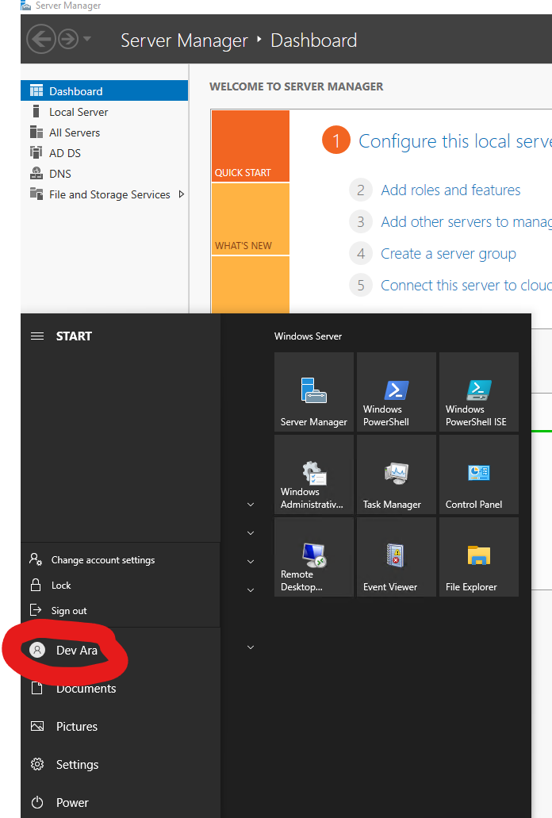Click Connect this server to cloud services
This screenshot has height=818, width=552.
(466, 286)
